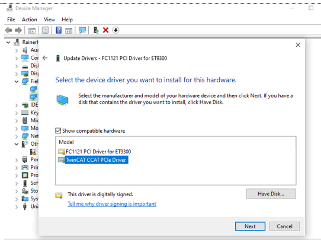321x240 pixels.
Task: Click the Ports category plug icon
Action: tap(25, 159)
